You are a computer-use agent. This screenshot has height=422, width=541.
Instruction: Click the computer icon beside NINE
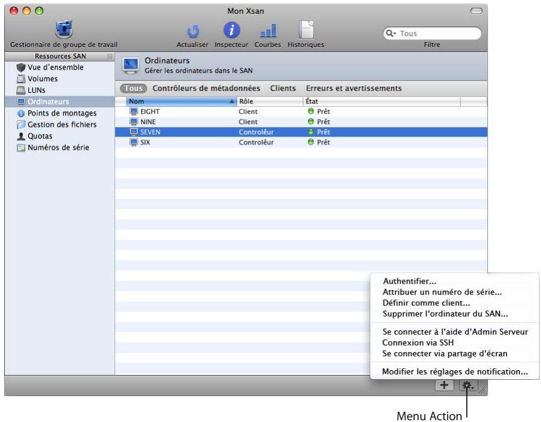[134, 122]
